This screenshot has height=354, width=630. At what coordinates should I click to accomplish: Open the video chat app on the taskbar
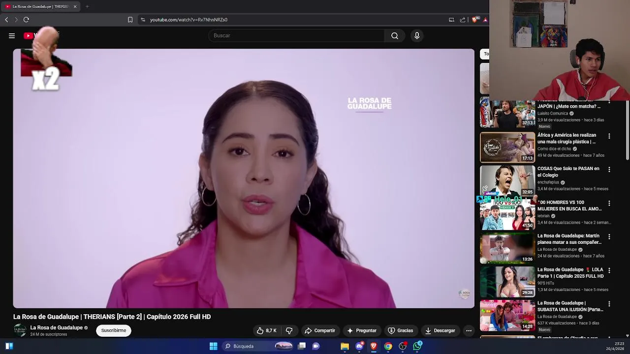tap(316, 346)
